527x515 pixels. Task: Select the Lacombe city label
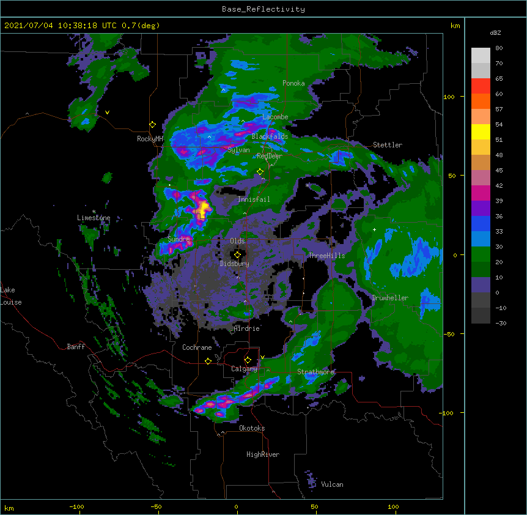click(x=275, y=117)
